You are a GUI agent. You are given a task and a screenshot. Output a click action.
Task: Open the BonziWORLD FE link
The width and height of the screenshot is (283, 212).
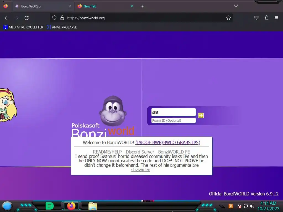tap(174, 152)
